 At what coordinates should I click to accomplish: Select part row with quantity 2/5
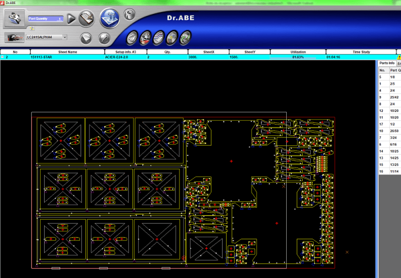click(x=389, y=83)
